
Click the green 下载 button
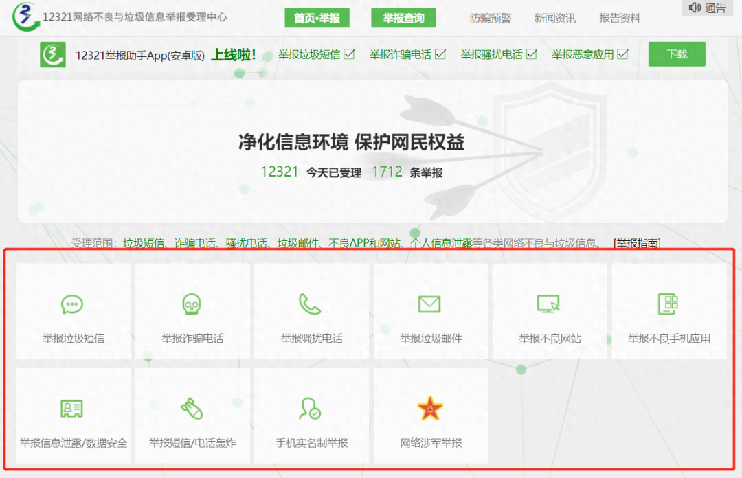pos(677,54)
